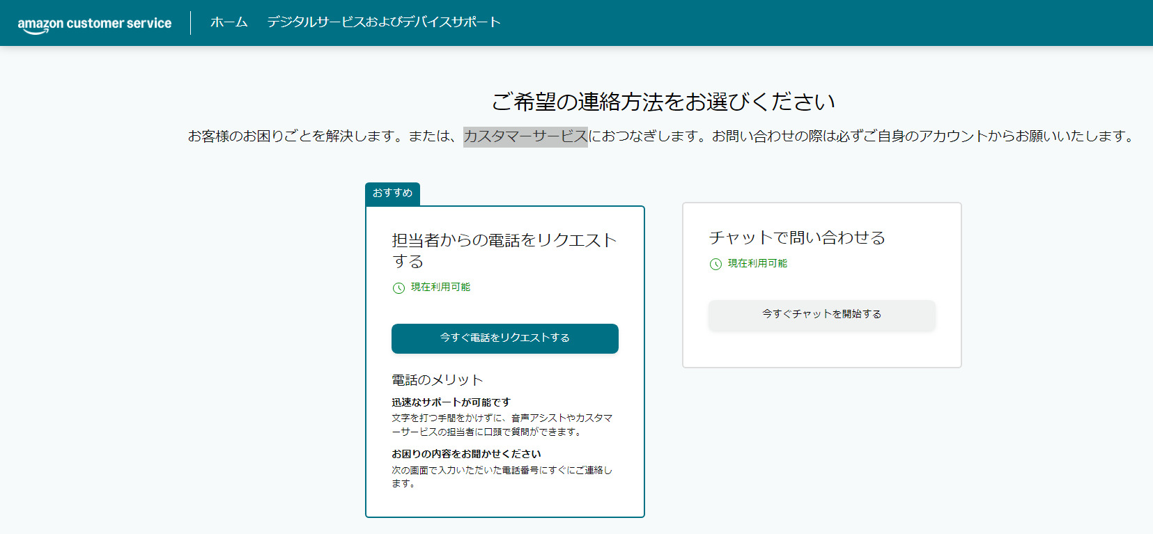Click 現在利用可能 status in phone card
Image resolution: width=1153 pixels, height=534 pixels.
(x=440, y=287)
